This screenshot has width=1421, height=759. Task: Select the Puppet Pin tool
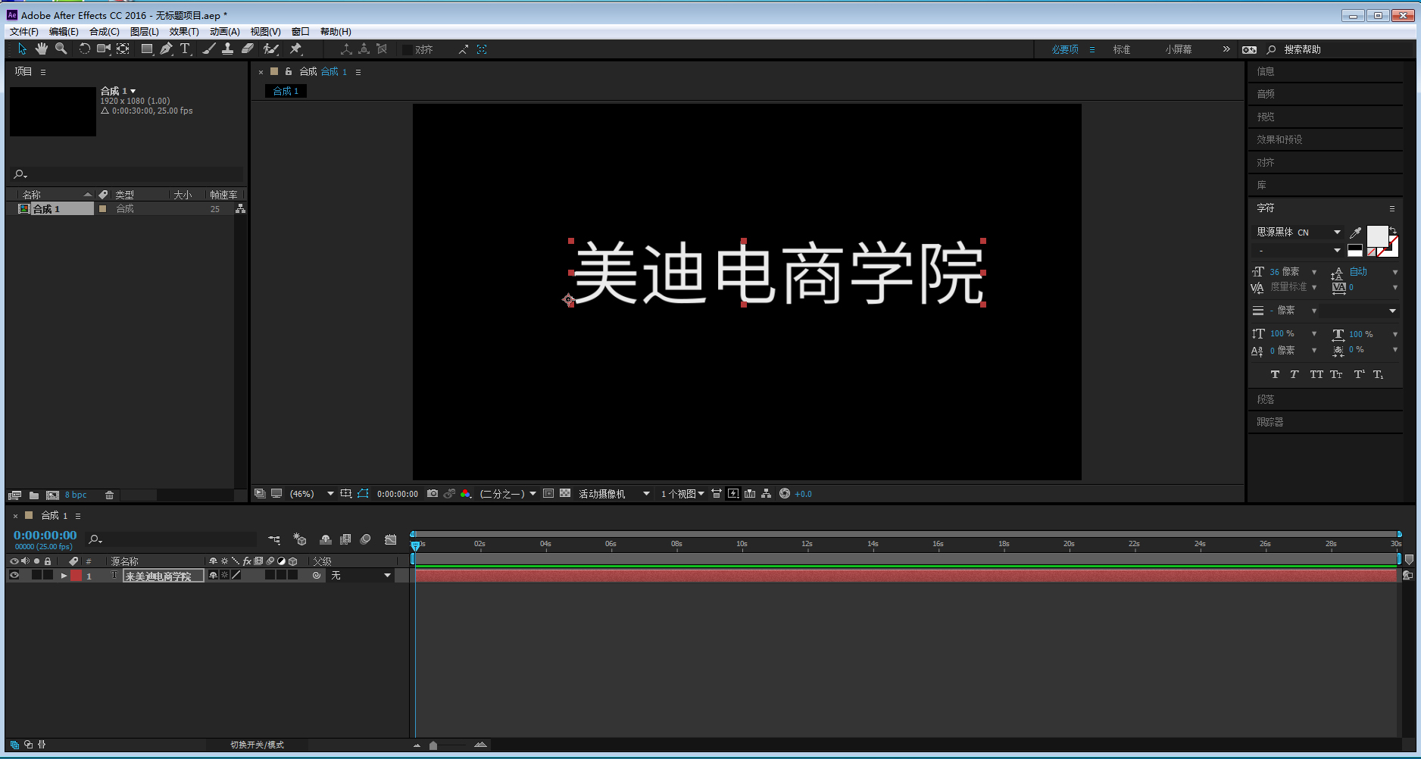click(x=296, y=48)
